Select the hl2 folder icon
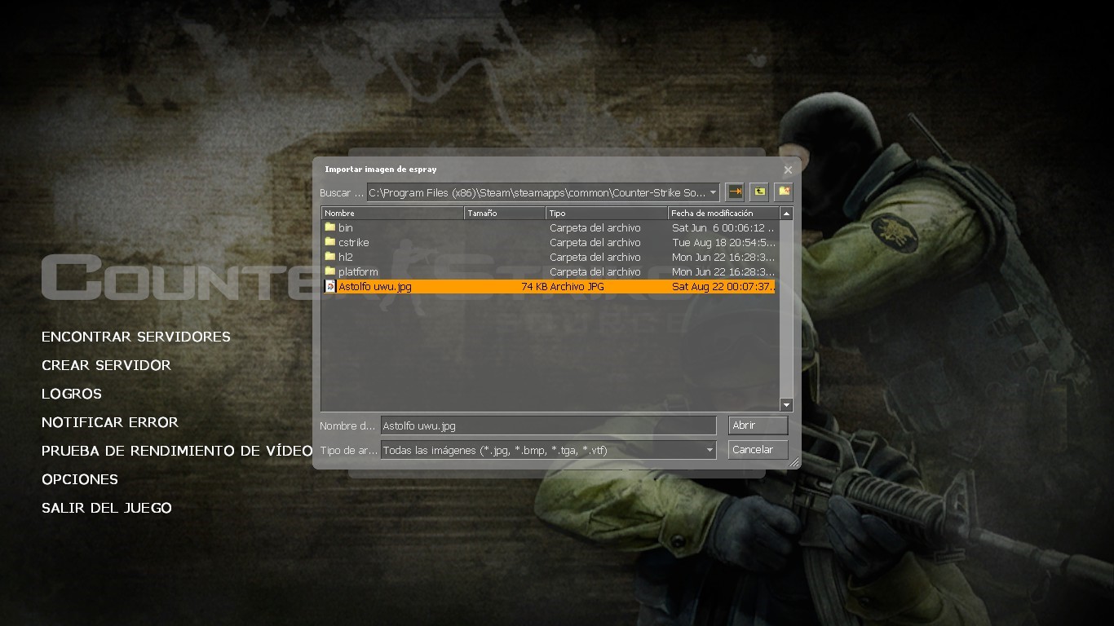1114x626 pixels. coord(330,257)
